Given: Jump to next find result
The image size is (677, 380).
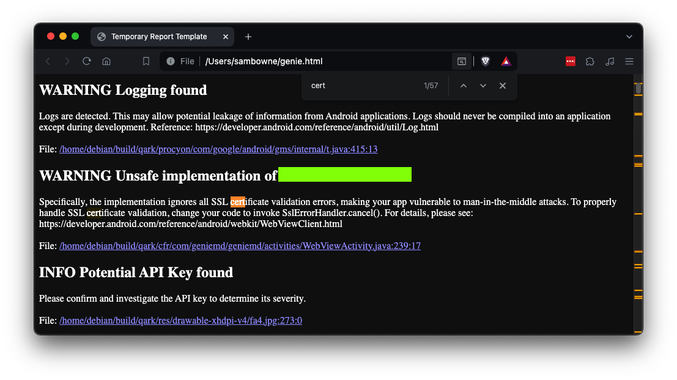Looking at the screenshot, I should click(x=483, y=86).
